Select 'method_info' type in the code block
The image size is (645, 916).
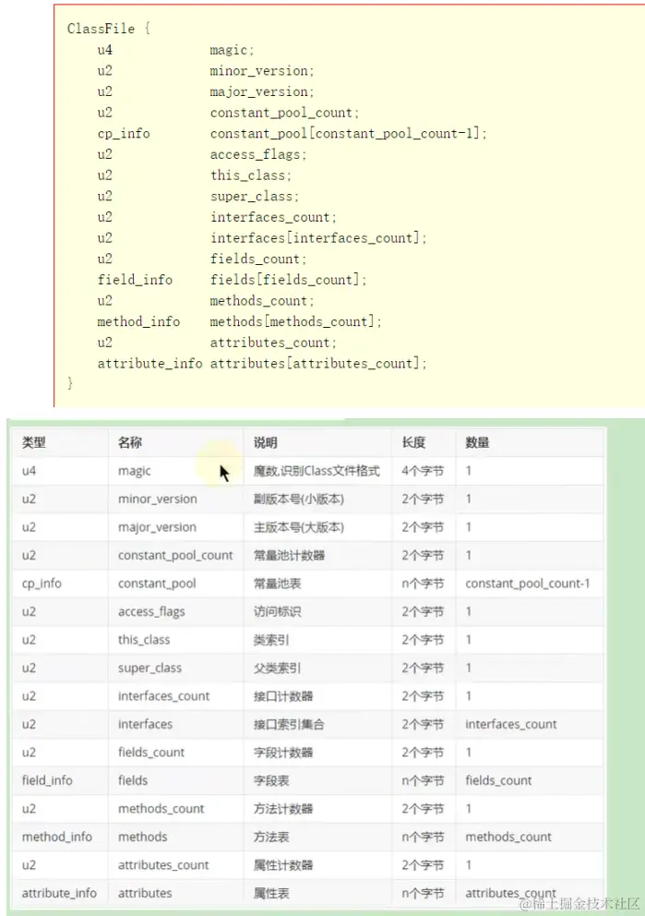139,322
